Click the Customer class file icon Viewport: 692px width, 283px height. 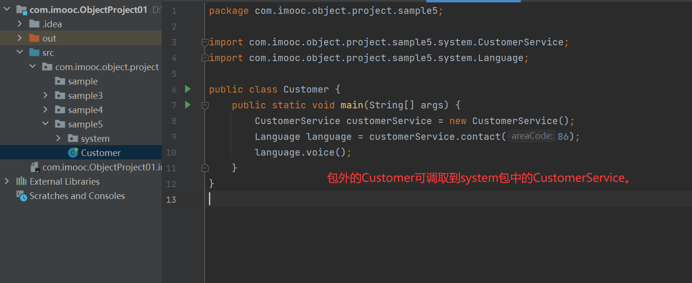[x=73, y=153]
